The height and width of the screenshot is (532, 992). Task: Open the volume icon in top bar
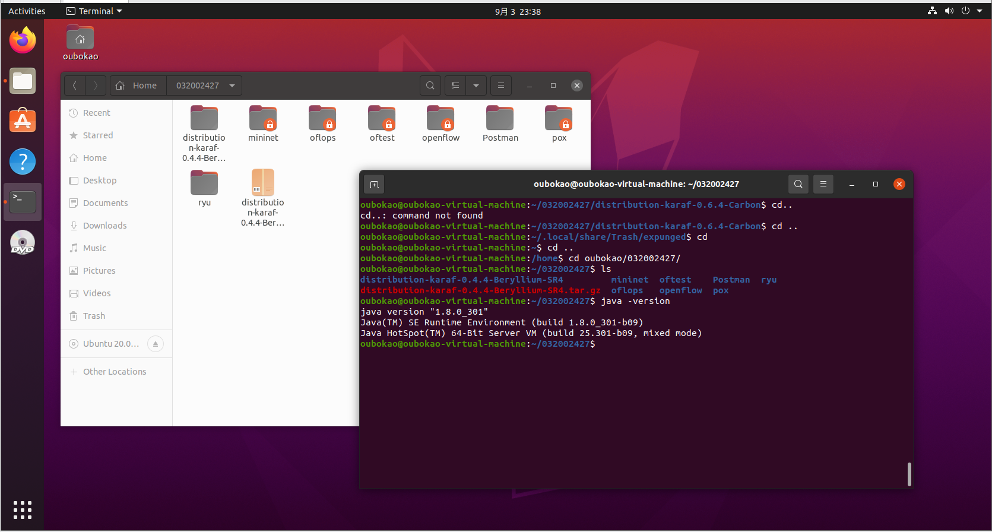coord(949,11)
